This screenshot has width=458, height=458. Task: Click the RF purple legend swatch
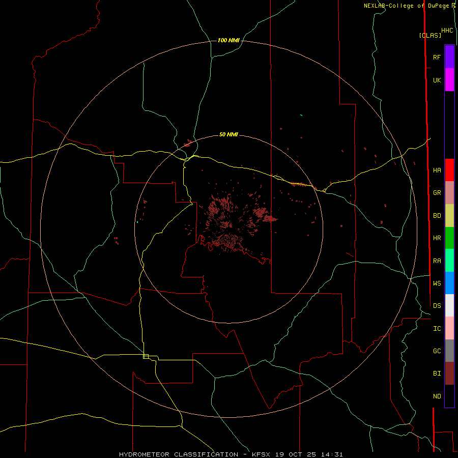point(449,57)
